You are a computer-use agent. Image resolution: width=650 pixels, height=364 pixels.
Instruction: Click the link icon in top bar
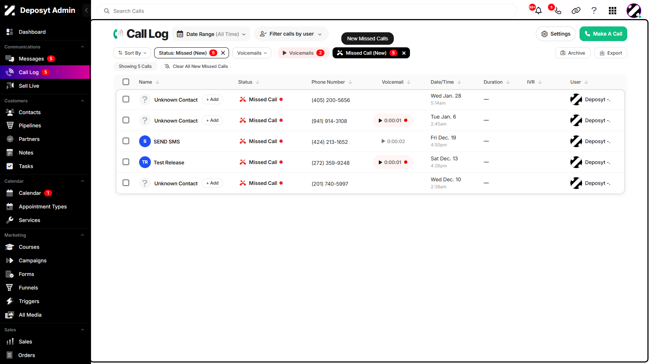pyautogui.click(x=576, y=11)
